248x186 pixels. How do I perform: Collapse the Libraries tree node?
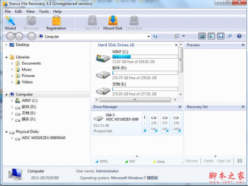(6, 57)
